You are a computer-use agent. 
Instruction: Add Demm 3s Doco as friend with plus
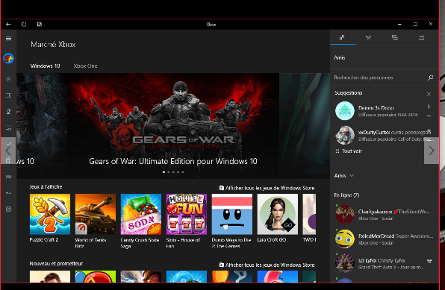click(x=429, y=107)
